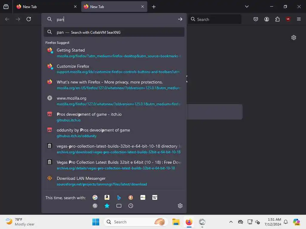Open the Copilot preview icon in the taskbar
The height and width of the screenshot is (229, 306).
(x=296, y=222)
